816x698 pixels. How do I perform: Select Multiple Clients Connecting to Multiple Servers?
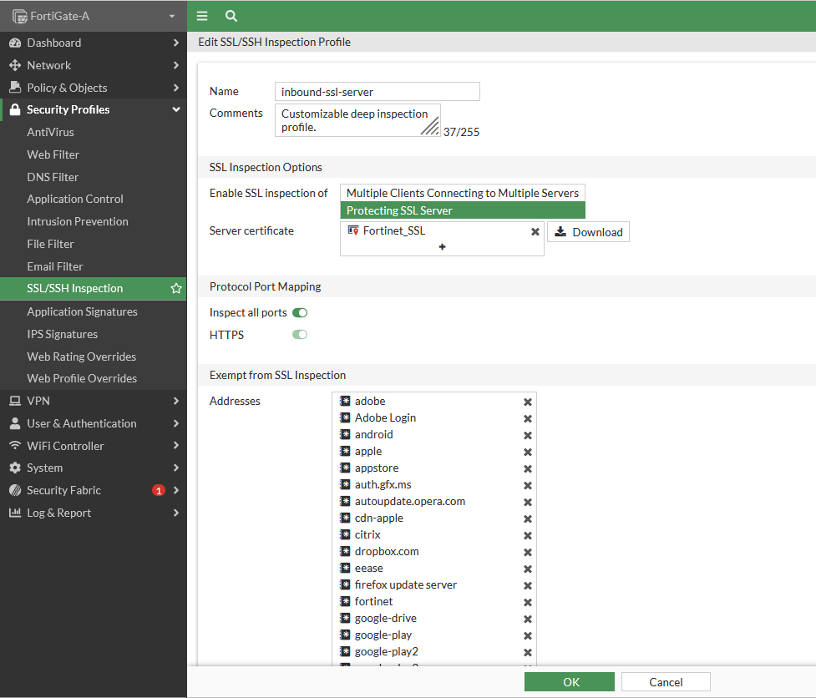[463, 193]
